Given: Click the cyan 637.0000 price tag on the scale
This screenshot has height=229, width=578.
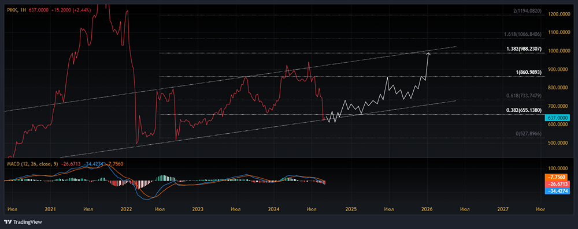Looking at the screenshot, I should tap(557, 118).
